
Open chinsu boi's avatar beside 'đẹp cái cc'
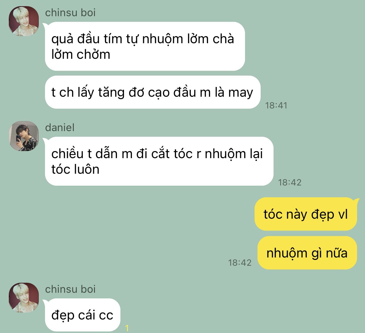24,298
